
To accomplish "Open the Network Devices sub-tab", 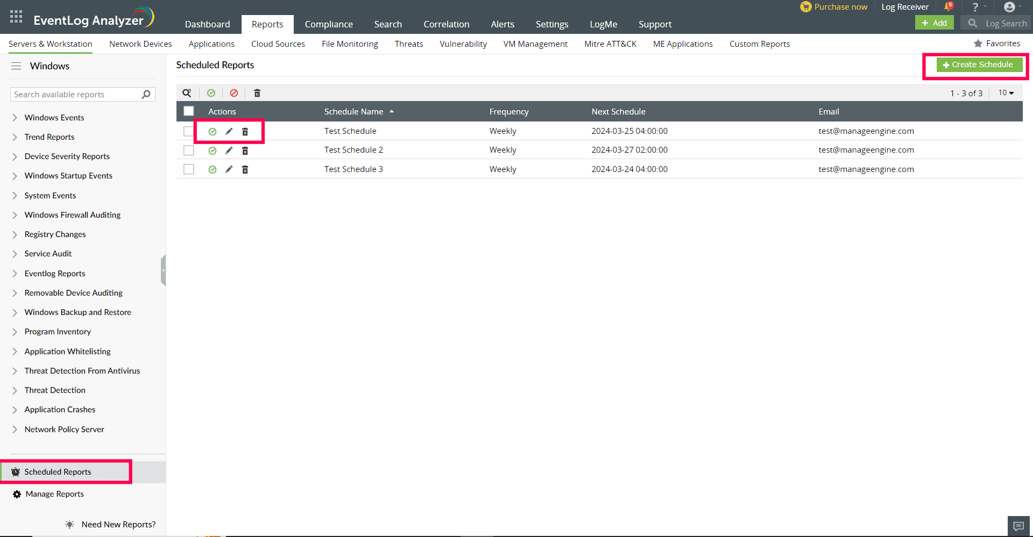I will 140,44.
